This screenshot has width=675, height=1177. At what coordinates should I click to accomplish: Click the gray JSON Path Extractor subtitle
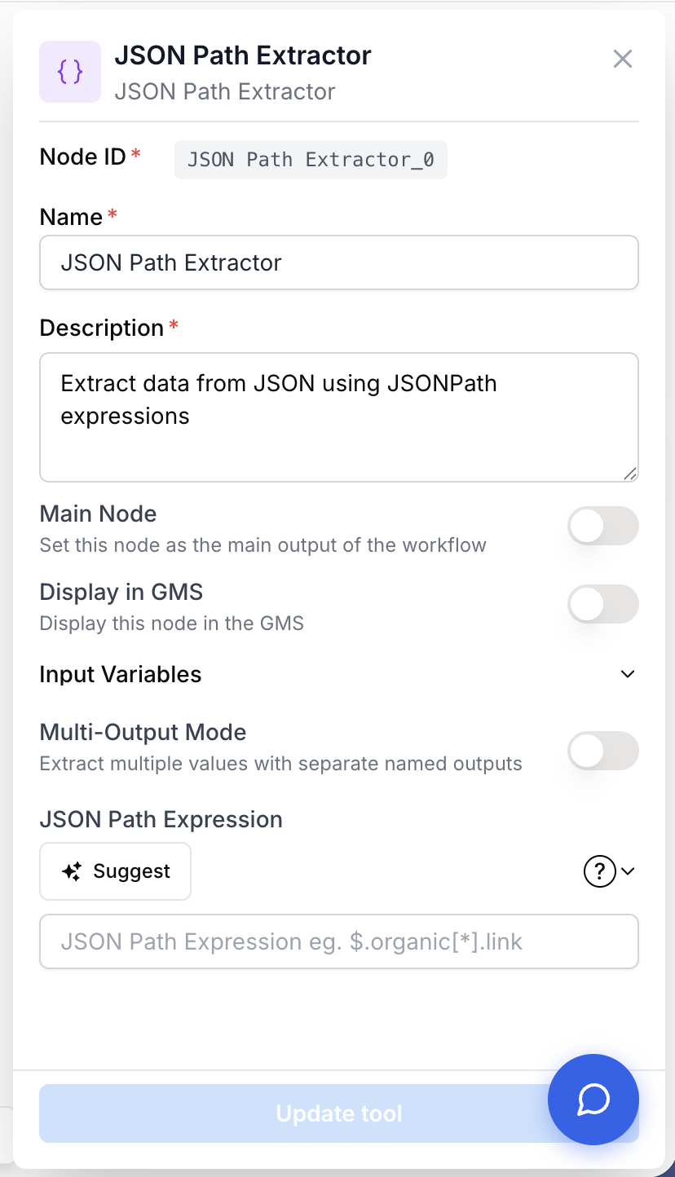(x=224, y=91)
